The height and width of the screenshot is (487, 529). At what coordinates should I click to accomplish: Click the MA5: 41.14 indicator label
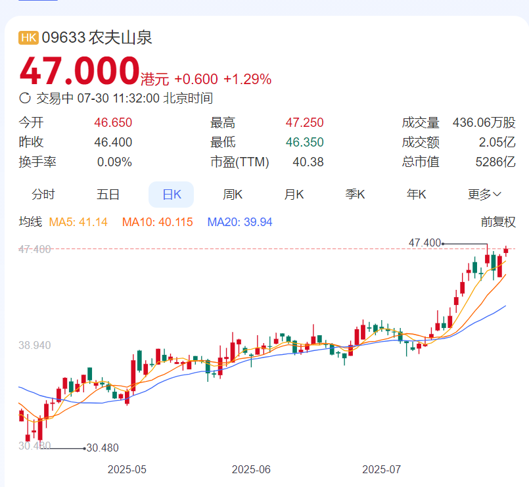(78, 222)
